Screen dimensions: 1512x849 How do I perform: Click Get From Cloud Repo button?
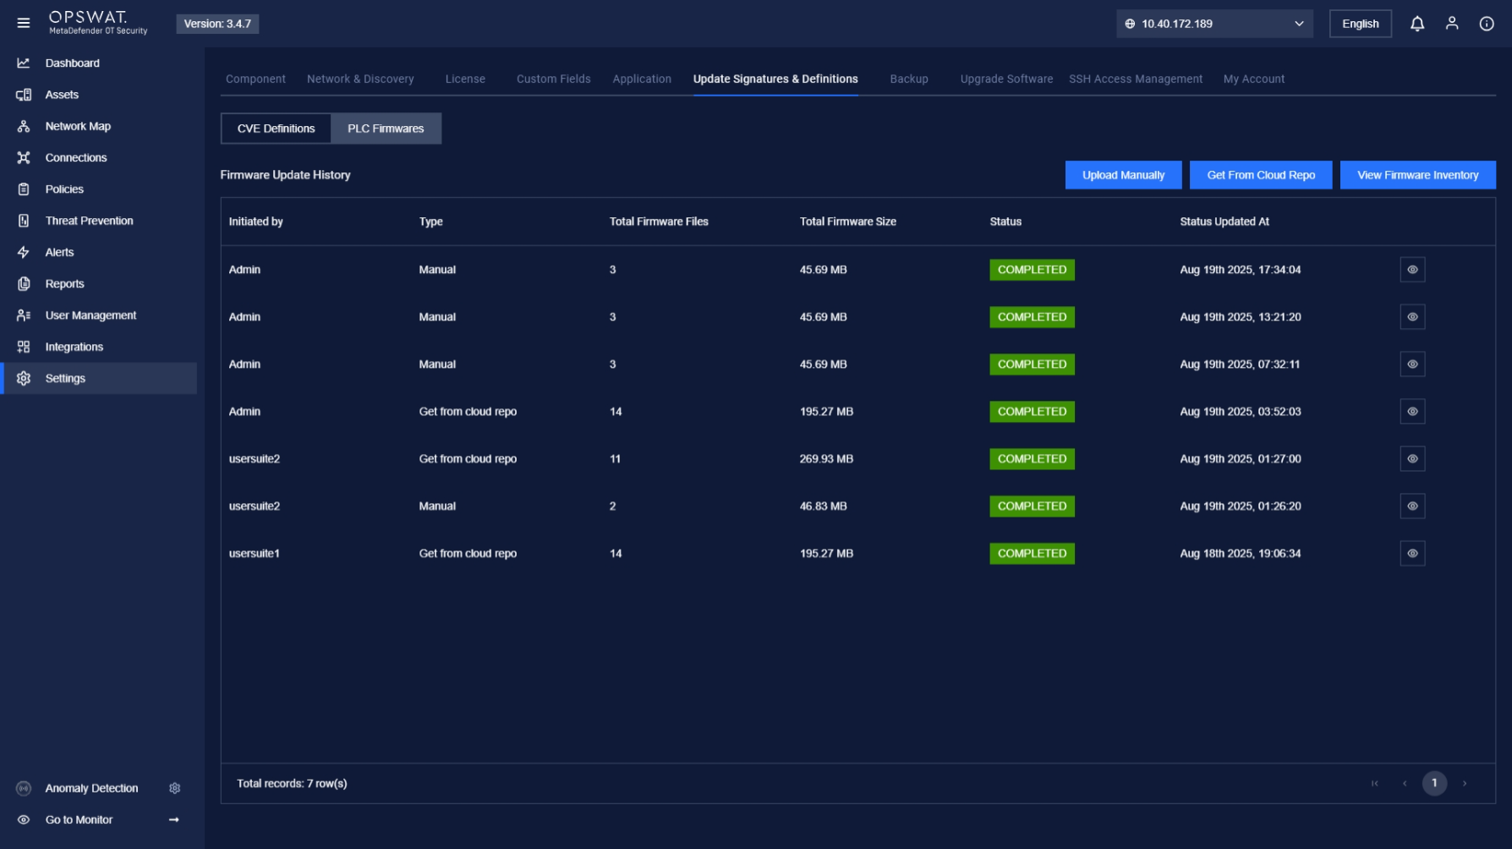[1261, 175]
